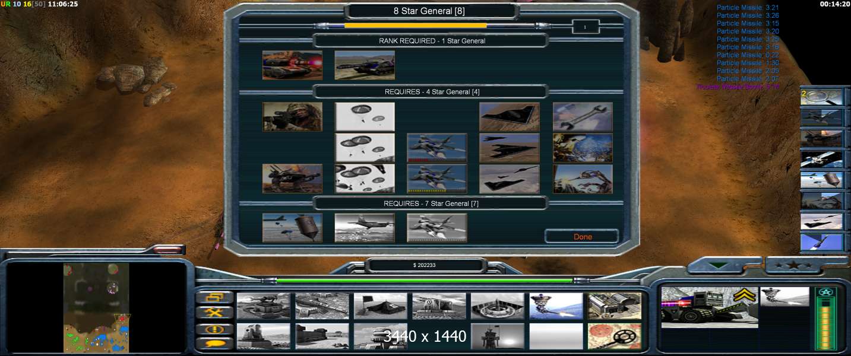Viewport: 851px width, 356px height.
Task: Click the REQUIRES - 7 Star General [7] header
Action: click(x=431, y=204)
